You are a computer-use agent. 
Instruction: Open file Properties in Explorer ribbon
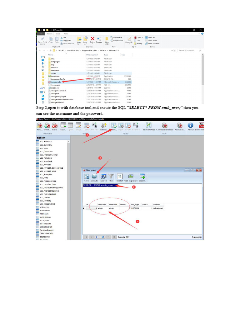tap(129, 40)
